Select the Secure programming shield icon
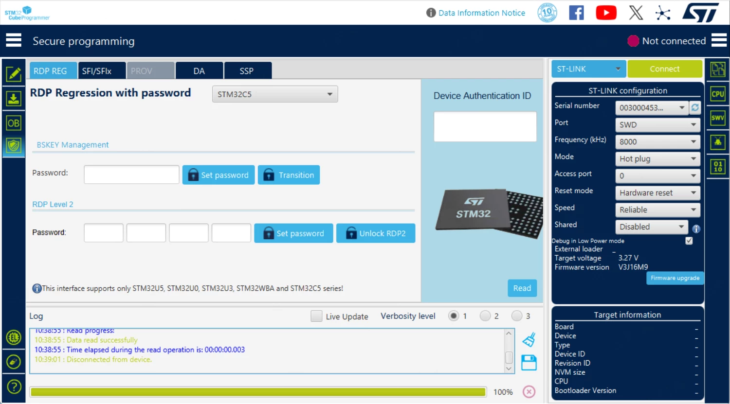The height and width of the screenshot is (404, 730). (x=14, y=145)
